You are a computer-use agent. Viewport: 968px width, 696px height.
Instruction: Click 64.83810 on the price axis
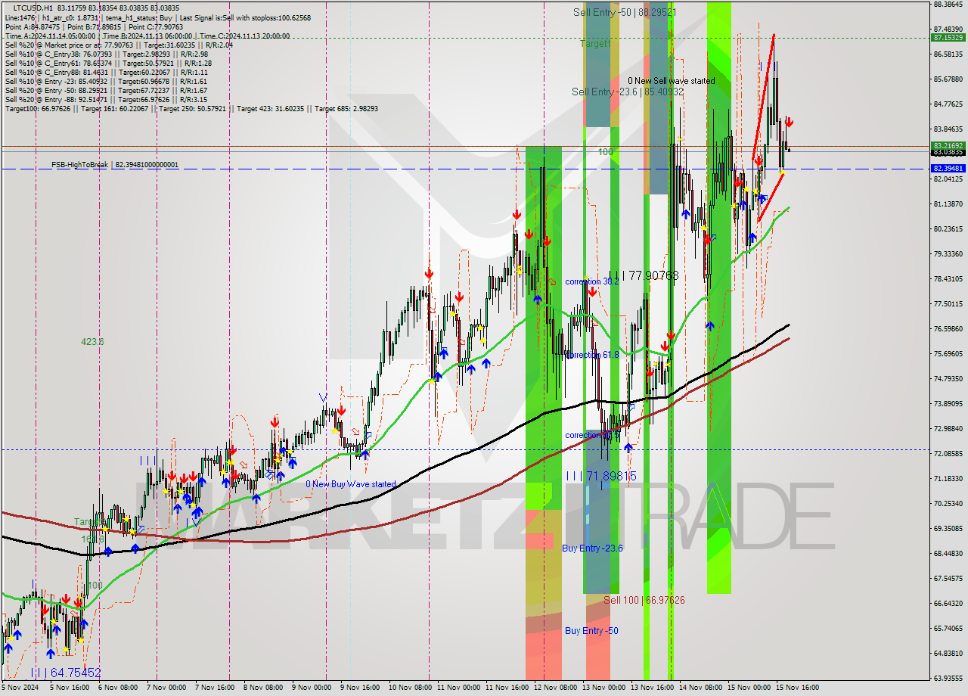tap(948, 654)
